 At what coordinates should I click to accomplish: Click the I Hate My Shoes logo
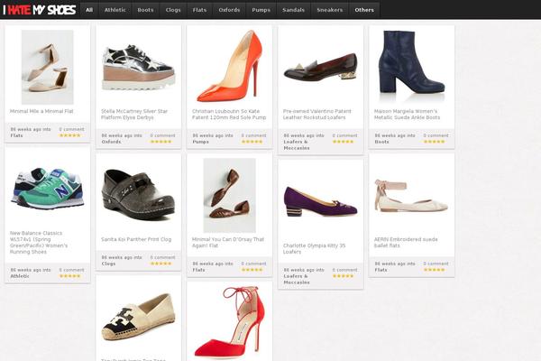[40, 10]
